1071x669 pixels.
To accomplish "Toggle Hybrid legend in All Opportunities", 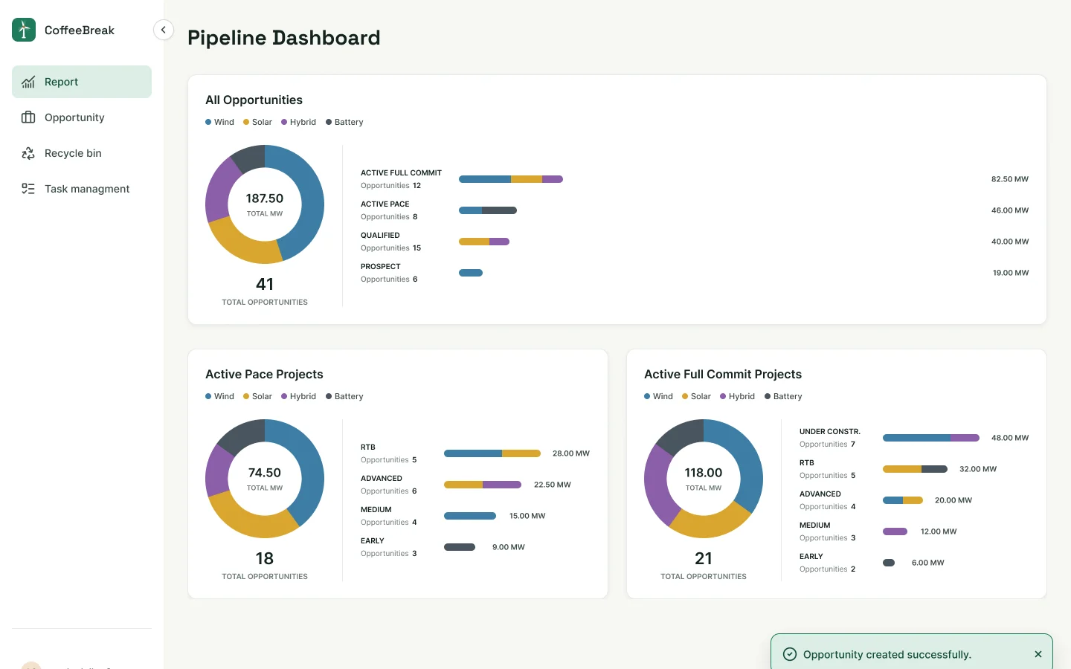I will click(x=298, y=122).
